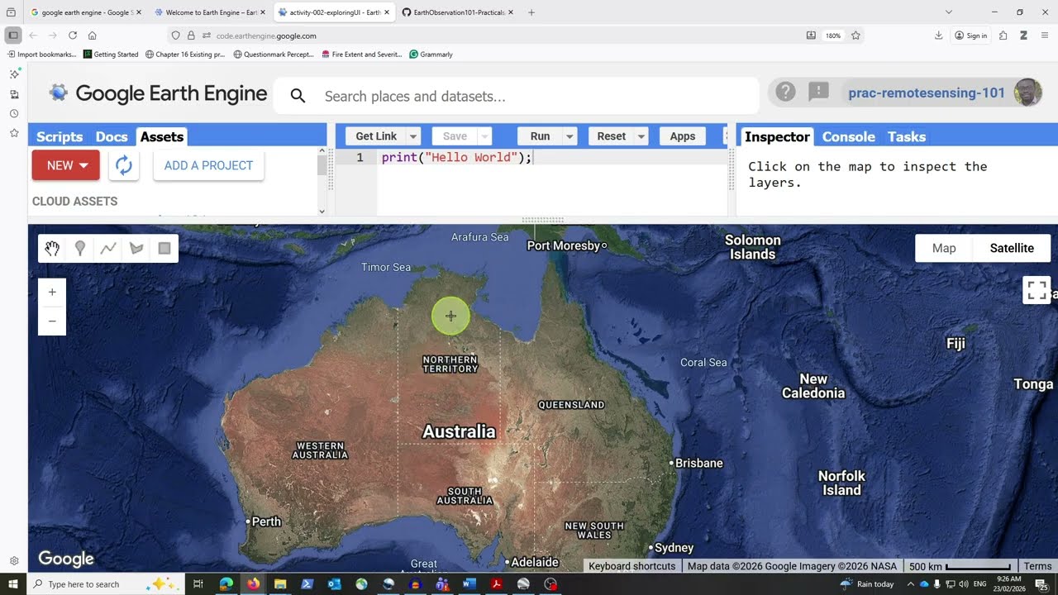Bookmark this page with the star
Screen dimensions: 1058x595
tap(855, 36)
